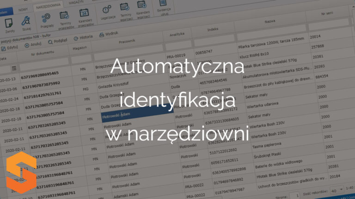The width and height of the screenshot is (355, 199).
Task: Click the Anuluj button
Action: coord(33,44)
